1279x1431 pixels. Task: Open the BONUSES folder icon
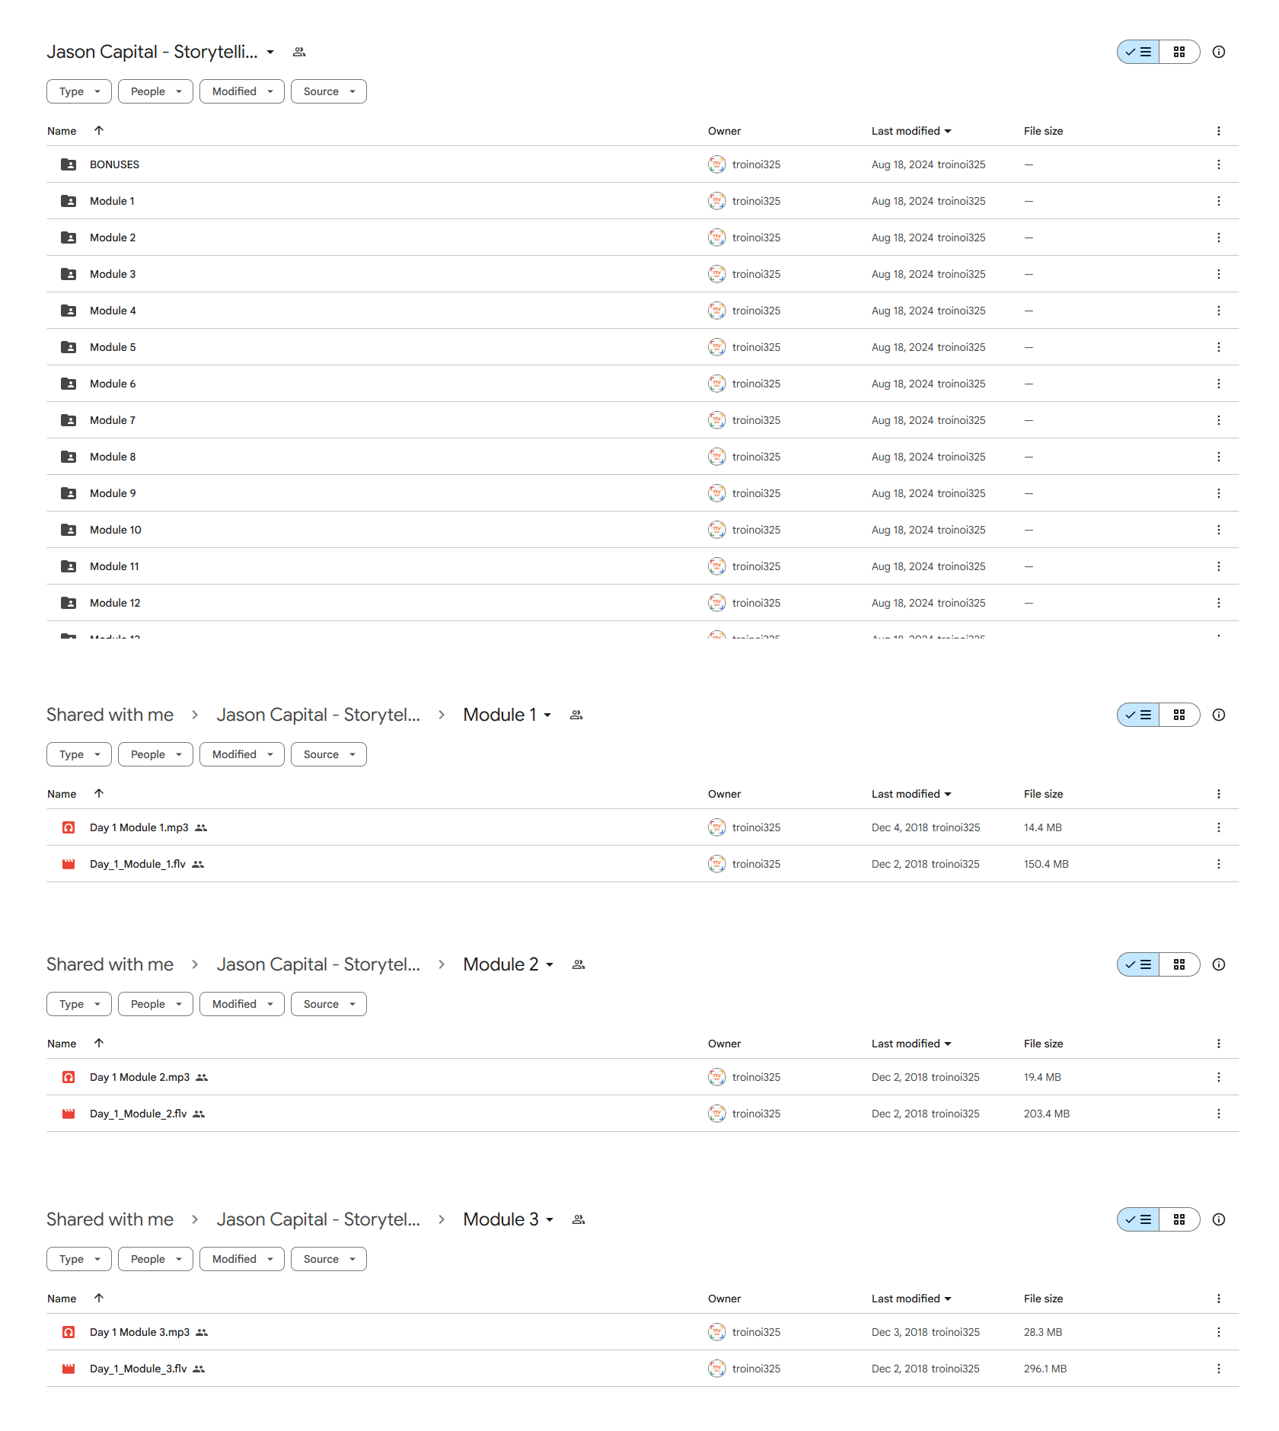[x=69, y=164]
